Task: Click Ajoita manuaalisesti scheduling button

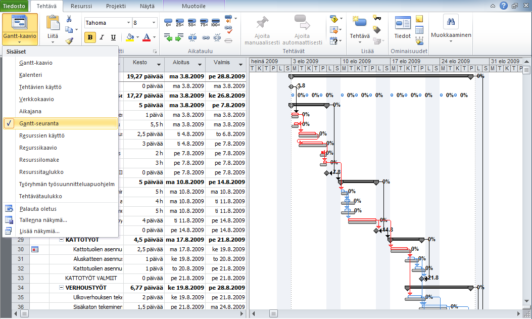Action: pos(262,30)
